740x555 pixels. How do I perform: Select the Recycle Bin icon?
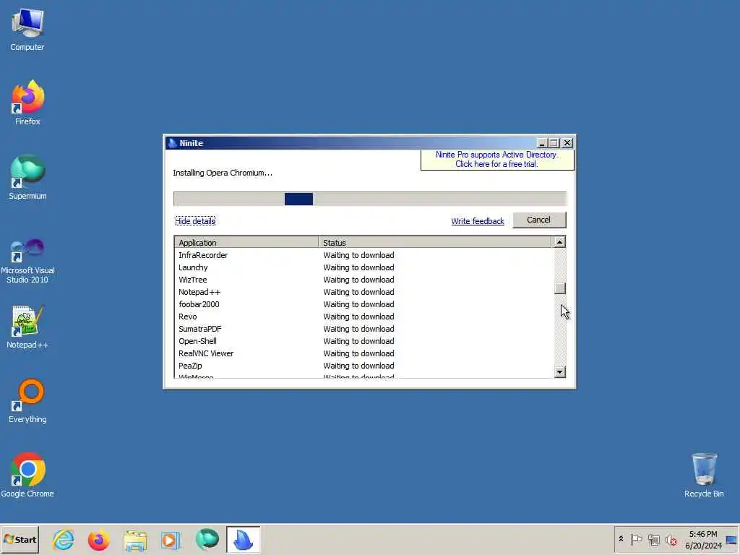click(x=704, y=476)
